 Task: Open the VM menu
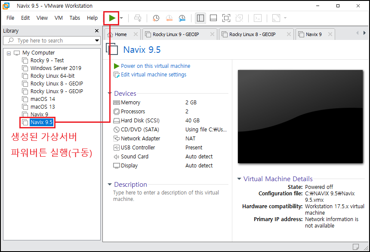[x=59, y=18]
